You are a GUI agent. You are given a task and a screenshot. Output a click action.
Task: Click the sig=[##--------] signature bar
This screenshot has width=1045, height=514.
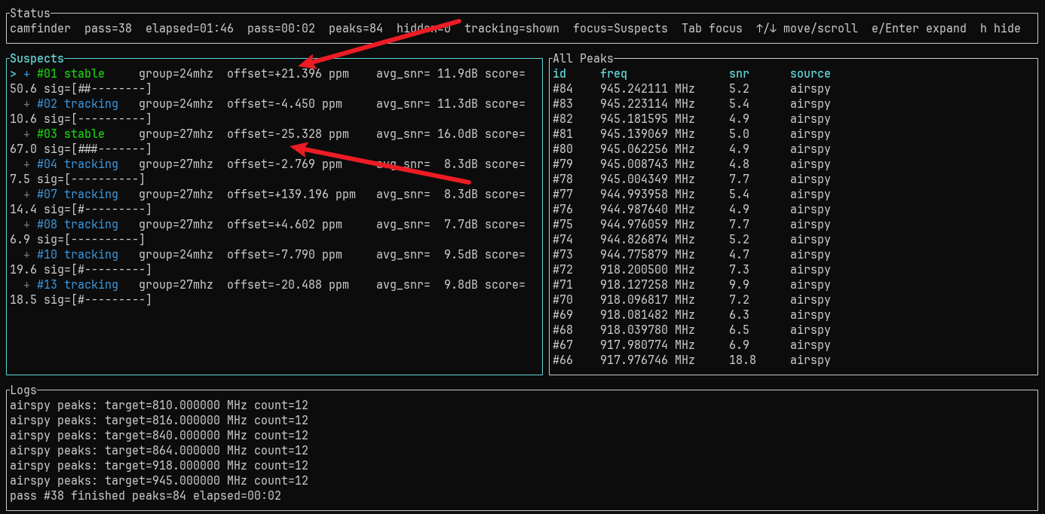pos(98,89)
